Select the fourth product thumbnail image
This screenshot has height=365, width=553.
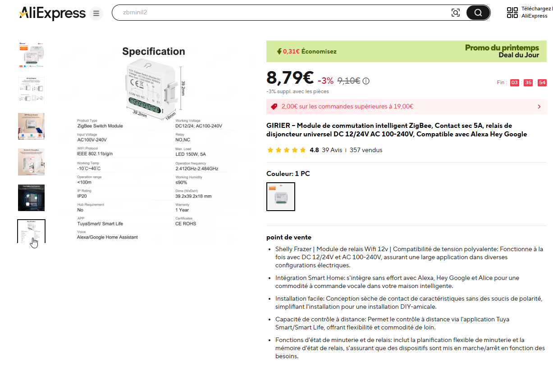(x=32, y=162)
